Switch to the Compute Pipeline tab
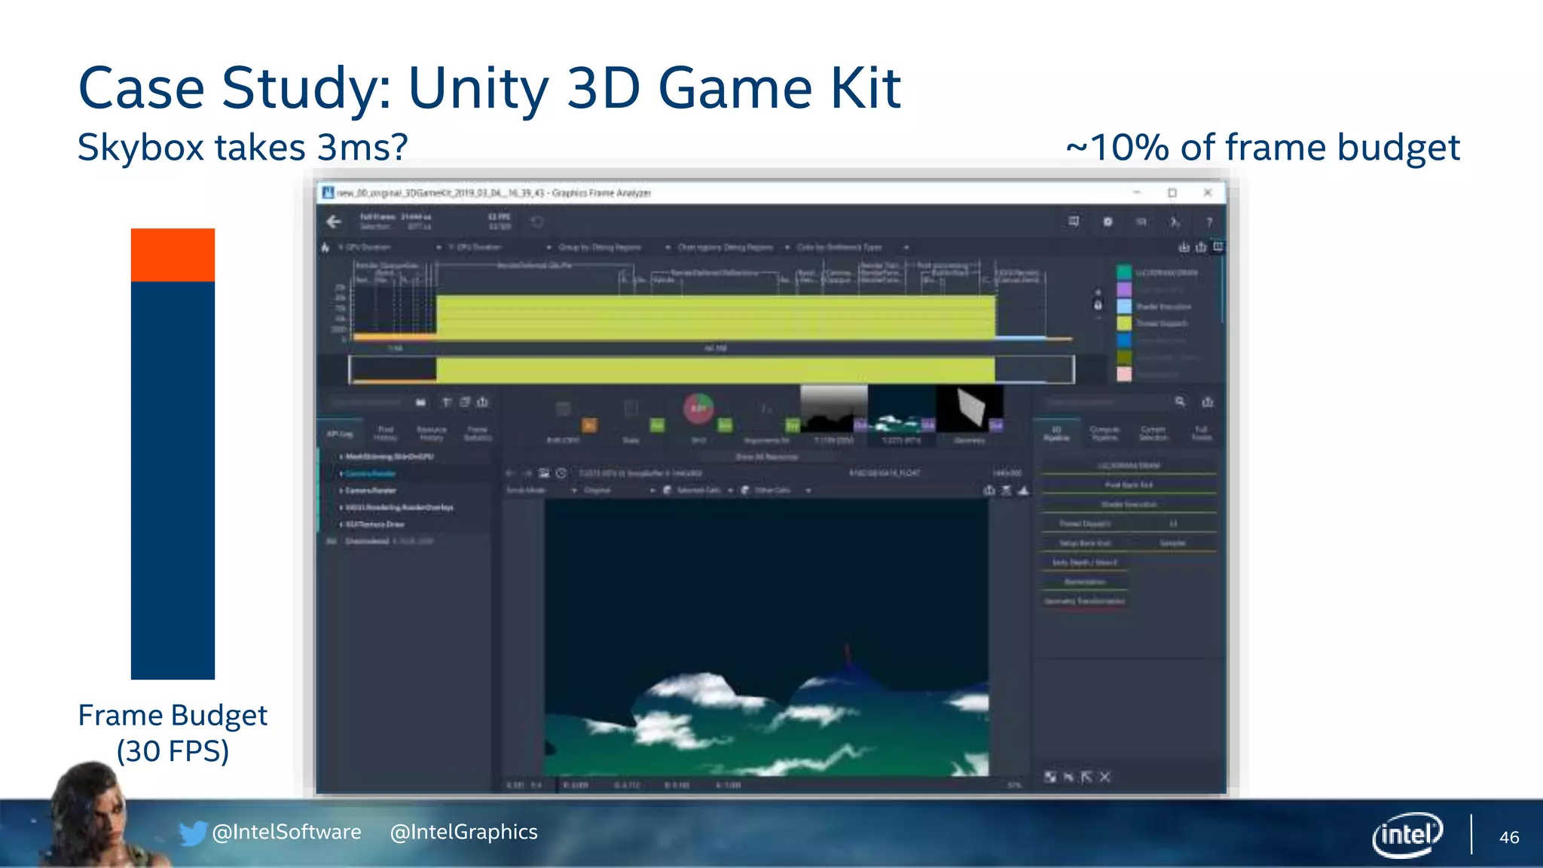This screenshot has height=868, width=1543. 1105,433
